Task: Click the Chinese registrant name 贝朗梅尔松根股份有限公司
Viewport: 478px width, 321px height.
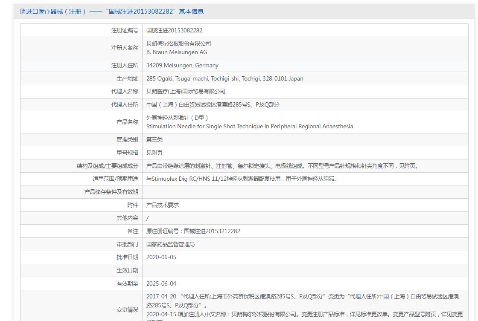Action: pyautogui.click(x=178, y=43)
